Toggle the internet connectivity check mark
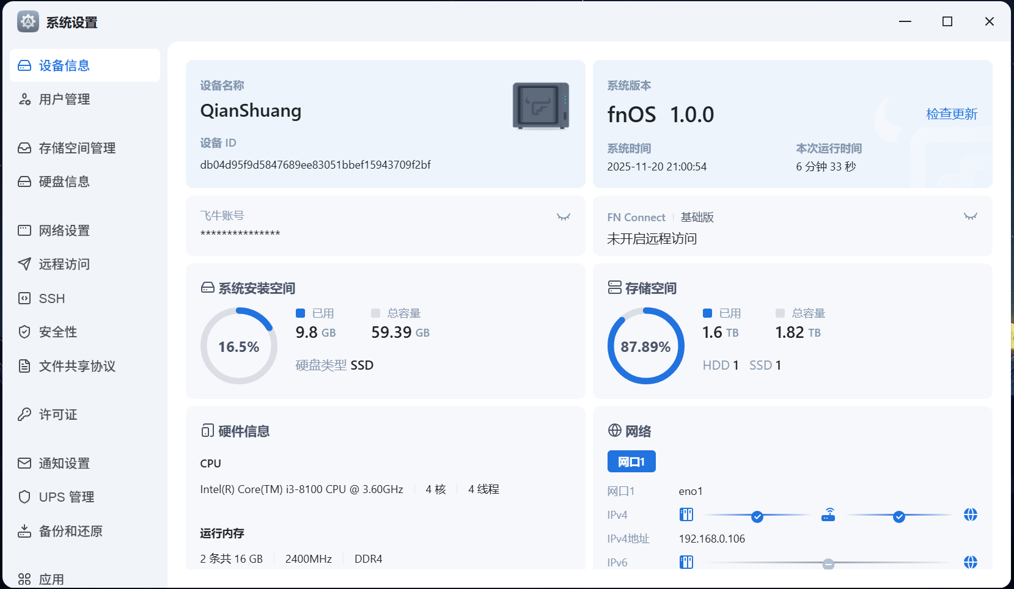This screenshot has width=1014, height=589. click(899, 516)
